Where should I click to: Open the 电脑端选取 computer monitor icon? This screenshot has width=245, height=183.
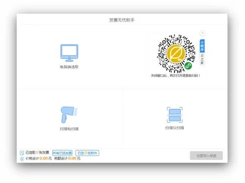tap(69, 53)
